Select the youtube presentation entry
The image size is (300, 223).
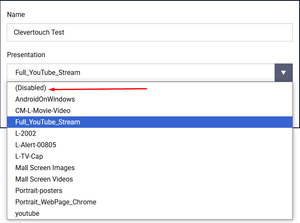click(27, 214)
